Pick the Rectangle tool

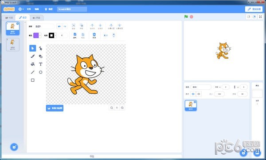32,80
